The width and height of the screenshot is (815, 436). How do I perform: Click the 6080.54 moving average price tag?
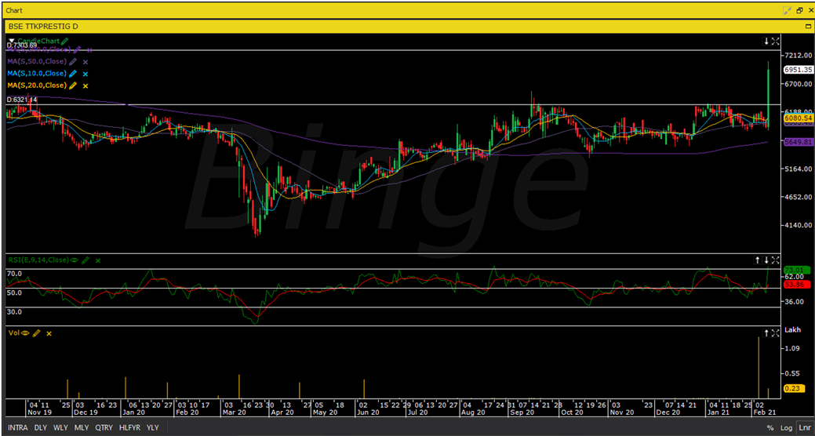coord(798,118)
